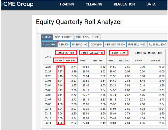Select the 03/07 date cell
The height and width of the screenshot is (130, 168).
pos(48,100)
